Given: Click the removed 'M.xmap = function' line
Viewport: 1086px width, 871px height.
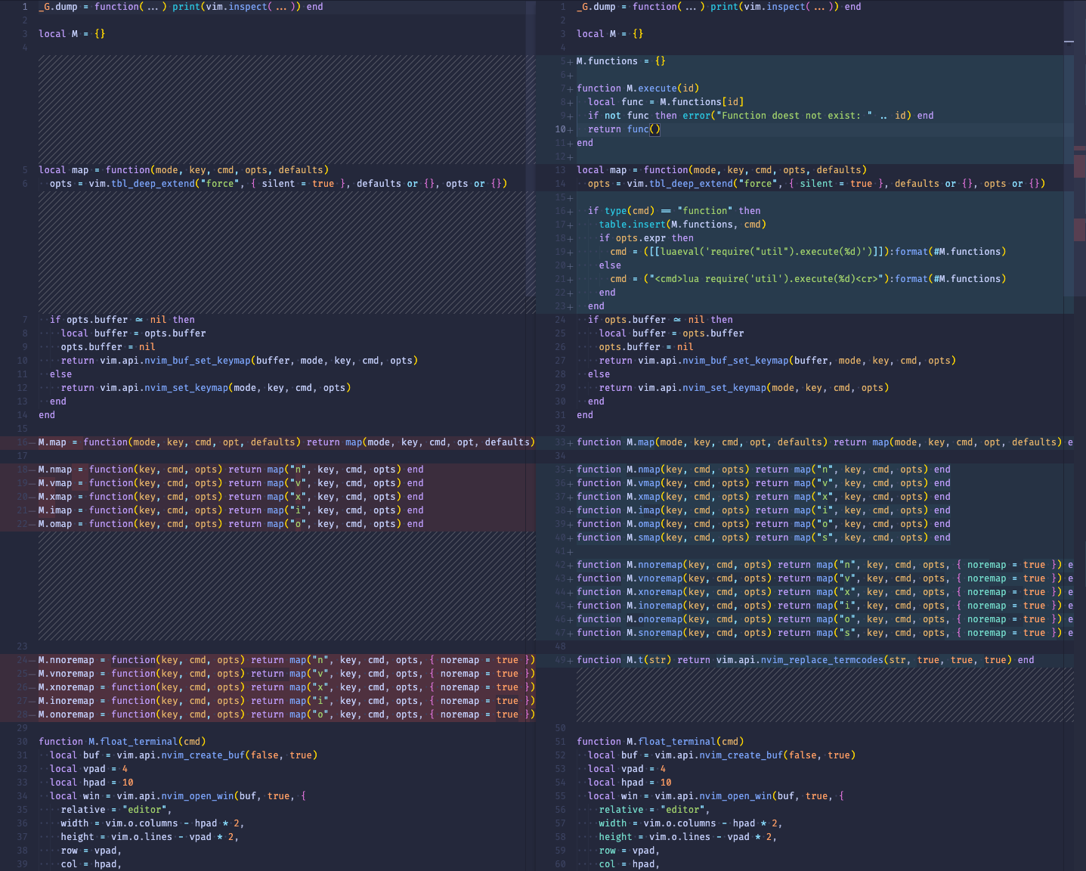Looking at the screenshot, I should coord(231,497).
